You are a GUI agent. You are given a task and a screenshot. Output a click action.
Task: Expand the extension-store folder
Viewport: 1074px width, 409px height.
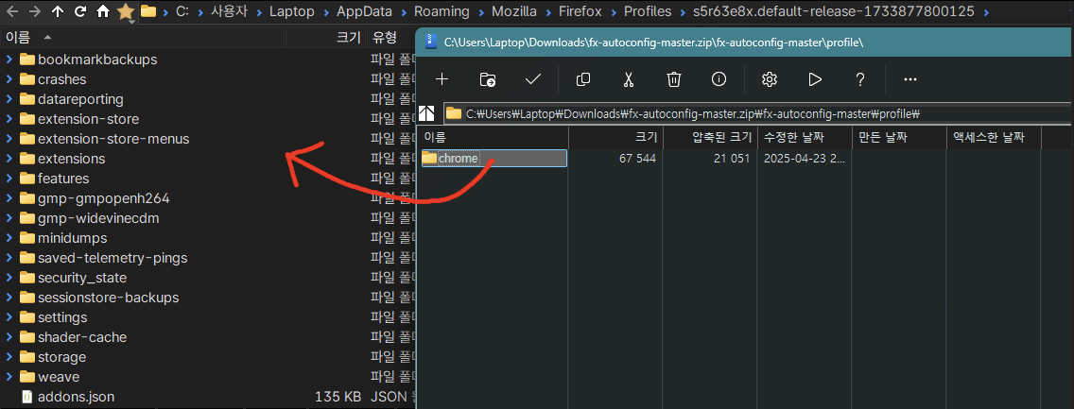[9, 119]
